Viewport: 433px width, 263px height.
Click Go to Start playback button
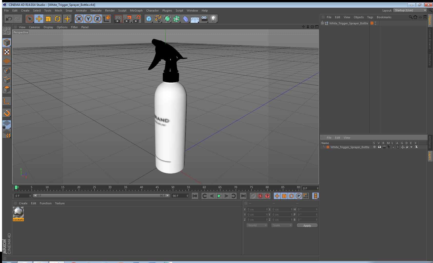click(x=195, y=196)
